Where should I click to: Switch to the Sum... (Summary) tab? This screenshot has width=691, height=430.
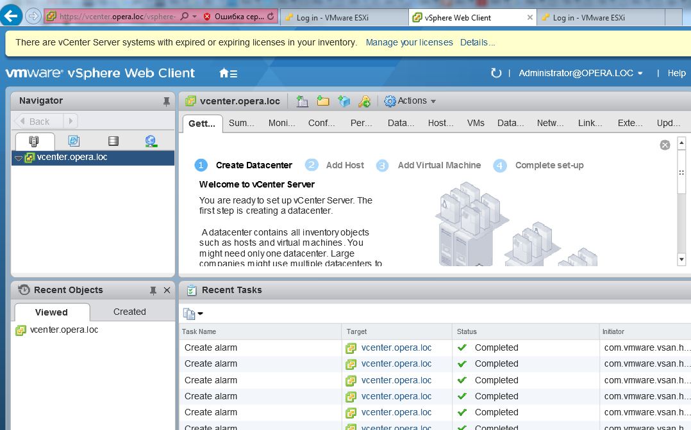[x=242, y=123]
